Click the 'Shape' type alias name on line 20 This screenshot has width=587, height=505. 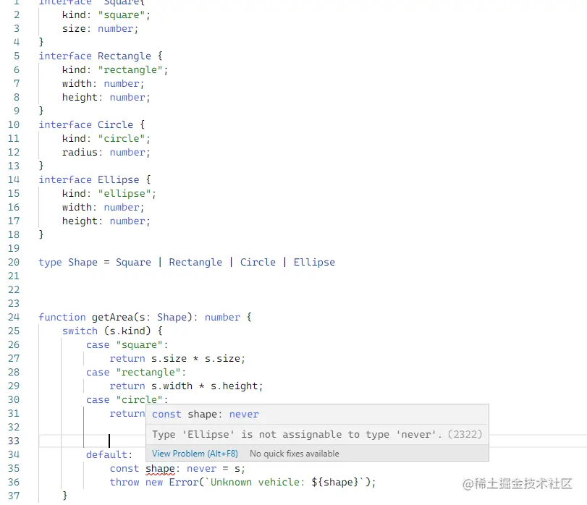[x=83, y=262]
